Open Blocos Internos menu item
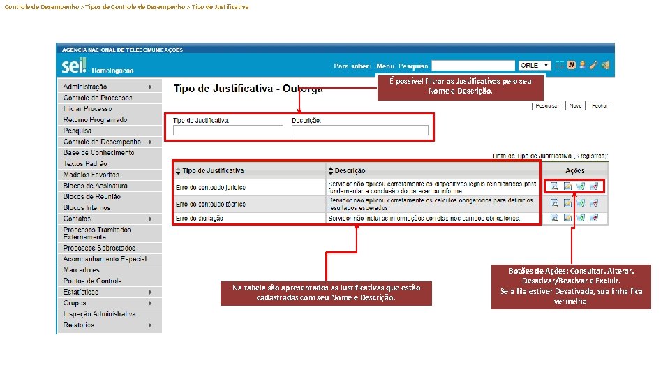This screenshot has width=670, height=377. click(110, 208)
